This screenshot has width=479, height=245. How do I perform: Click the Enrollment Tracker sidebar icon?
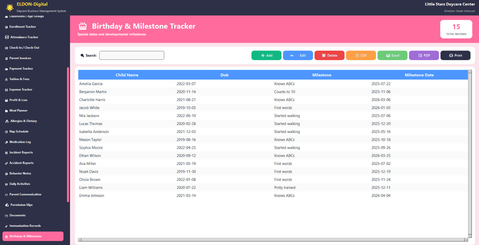coord(6,27)
